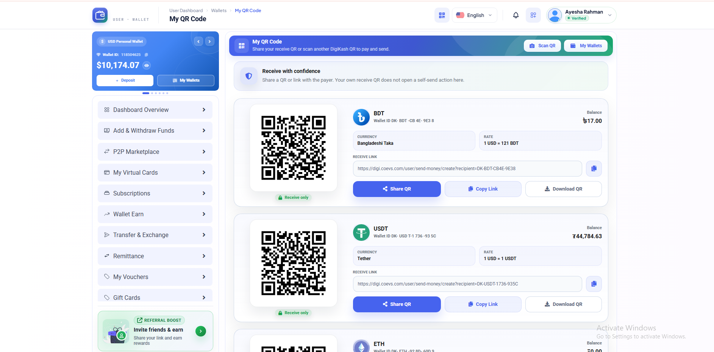Click the Transfer & Exchange send icon
The width and height of the screenshot is (714, 352).
point(107,235)
